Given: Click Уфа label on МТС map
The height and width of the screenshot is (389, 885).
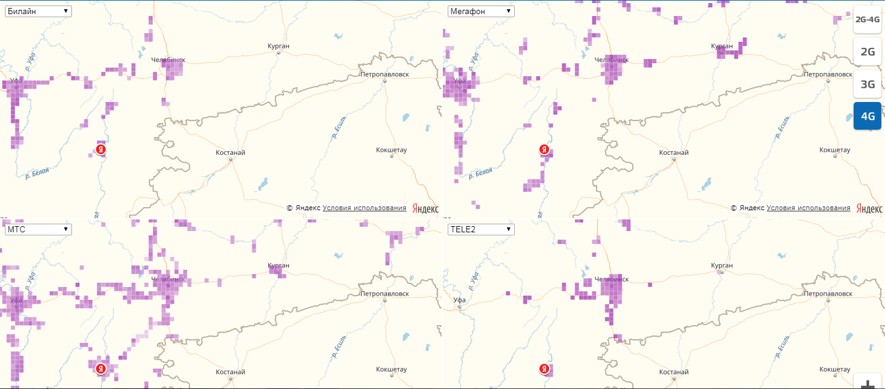Looking at the screenshot, I should click(x=15, y=299).
